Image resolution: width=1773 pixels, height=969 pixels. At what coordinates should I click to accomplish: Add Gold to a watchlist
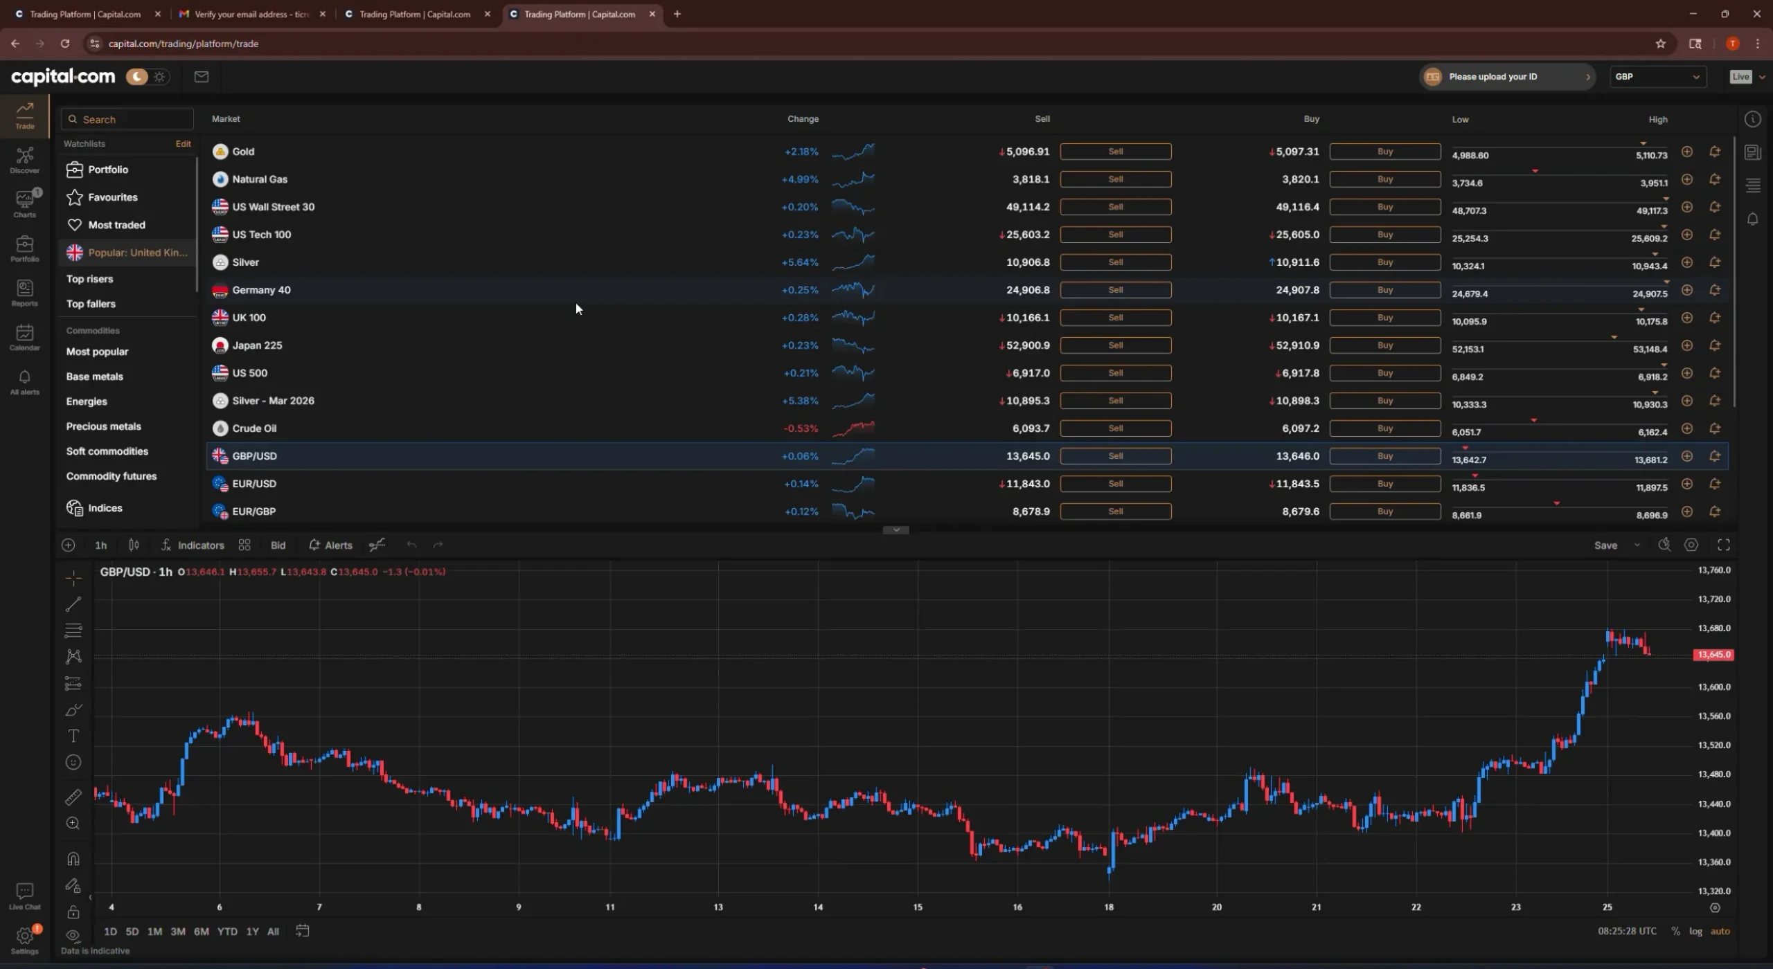pos(1687,152)
